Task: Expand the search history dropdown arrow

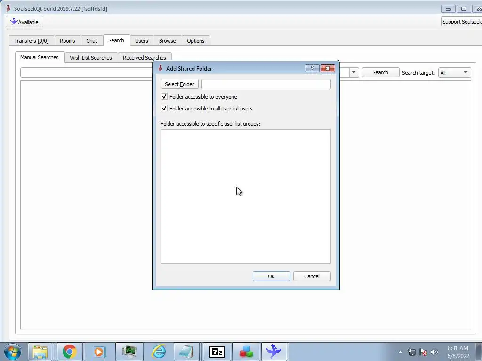Action: click(x=353, y=72)
